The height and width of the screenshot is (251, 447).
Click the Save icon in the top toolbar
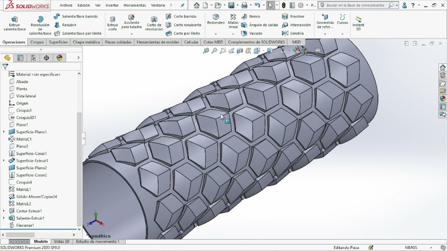pyautogui.click(x=231, y=5)
